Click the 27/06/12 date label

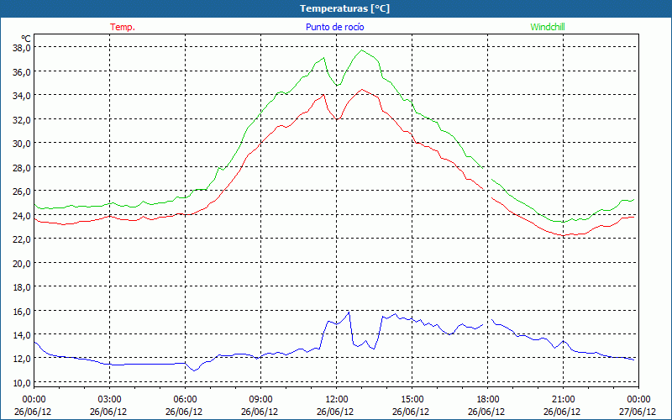(638, 412)
